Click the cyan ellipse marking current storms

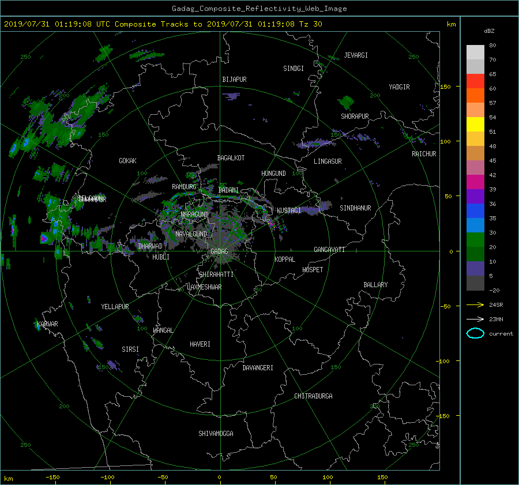[475, 333]
